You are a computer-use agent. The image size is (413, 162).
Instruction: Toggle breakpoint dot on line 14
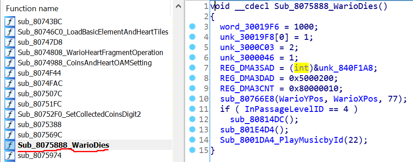pyautogui.click(x=193, y=140)
